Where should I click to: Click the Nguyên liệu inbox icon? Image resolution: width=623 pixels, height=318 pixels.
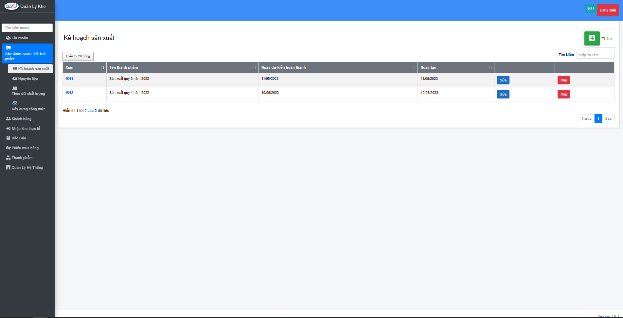pos(15,79)
